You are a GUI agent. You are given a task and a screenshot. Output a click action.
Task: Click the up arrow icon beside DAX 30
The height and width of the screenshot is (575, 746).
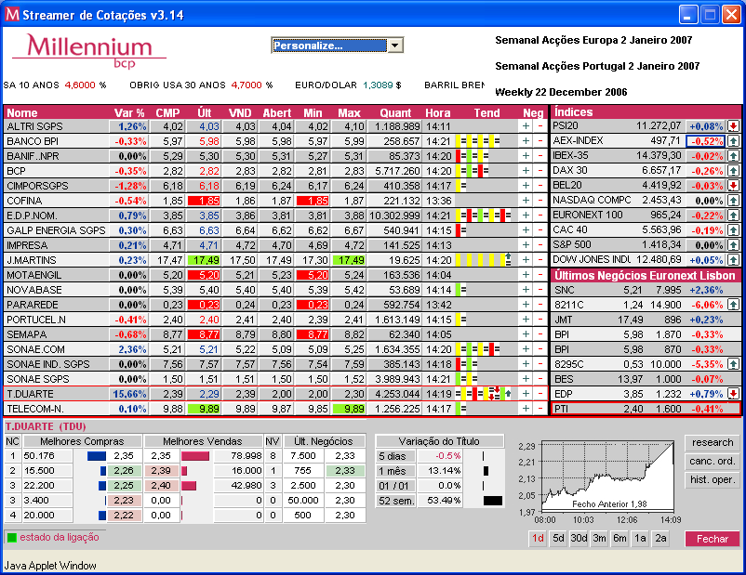733,170
